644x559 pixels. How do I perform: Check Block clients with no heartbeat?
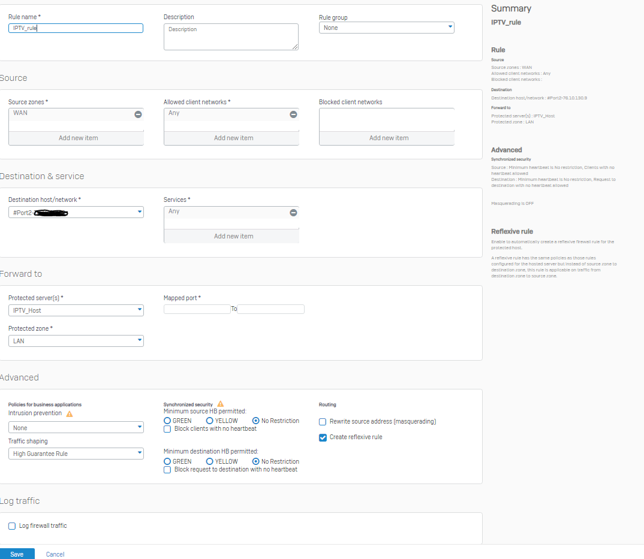[x=167, y=429]
